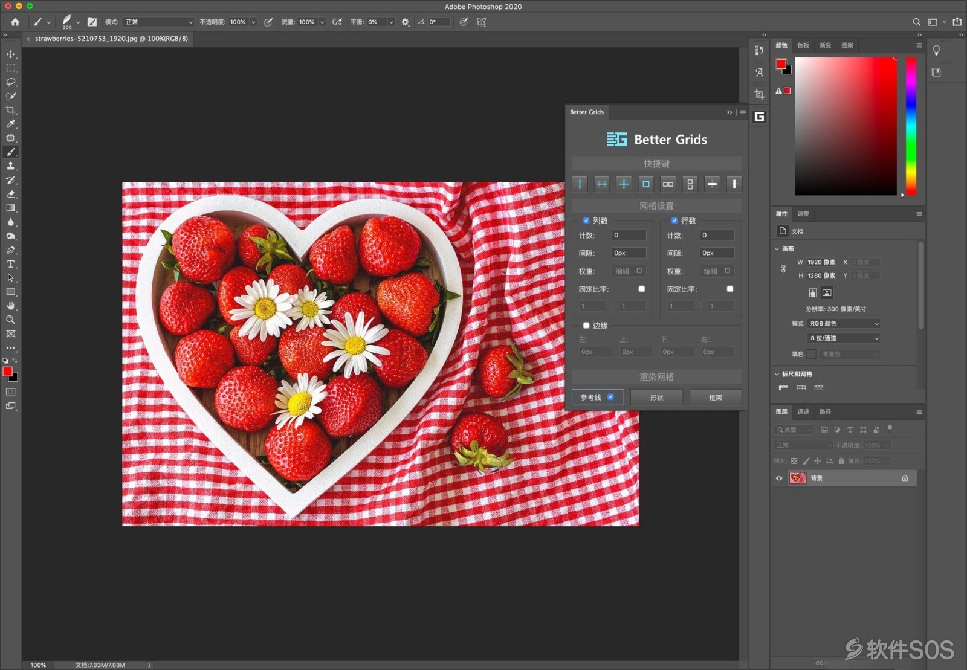Open the brush preset picker dropdown
This screenshot has height=670, width=967.
point(78,22)
